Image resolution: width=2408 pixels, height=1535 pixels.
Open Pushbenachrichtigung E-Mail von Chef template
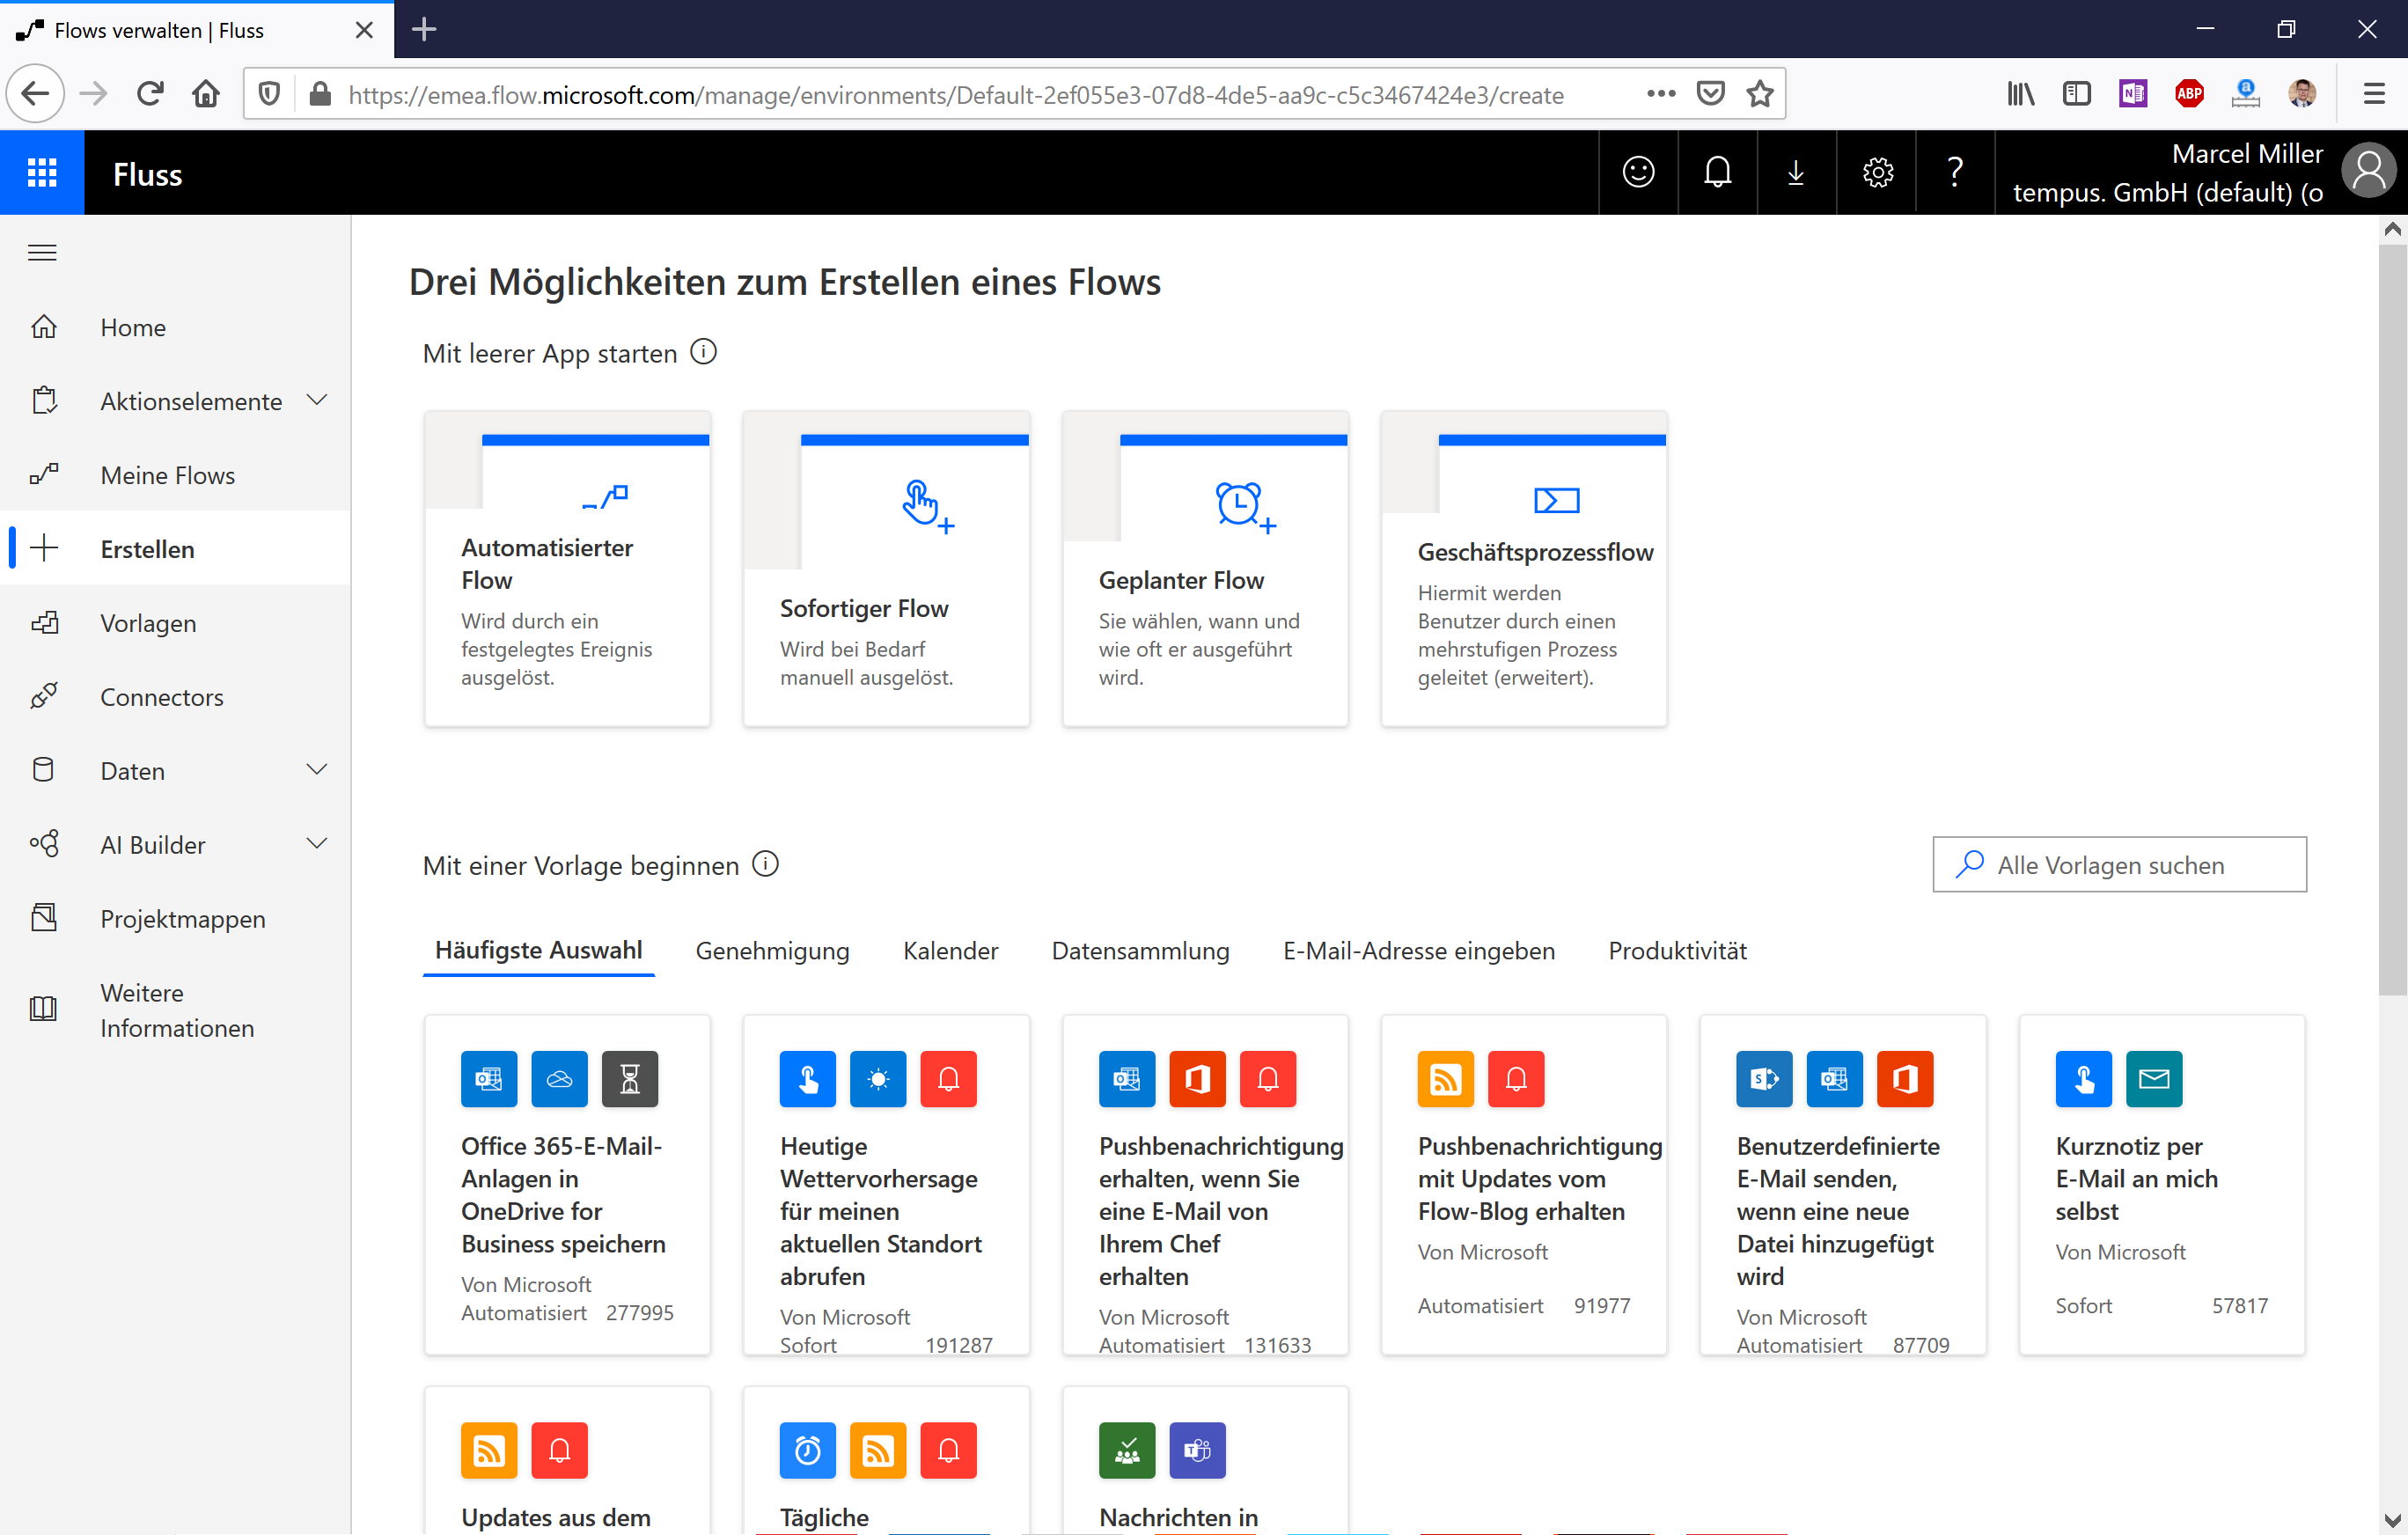click(1205, 1185)
